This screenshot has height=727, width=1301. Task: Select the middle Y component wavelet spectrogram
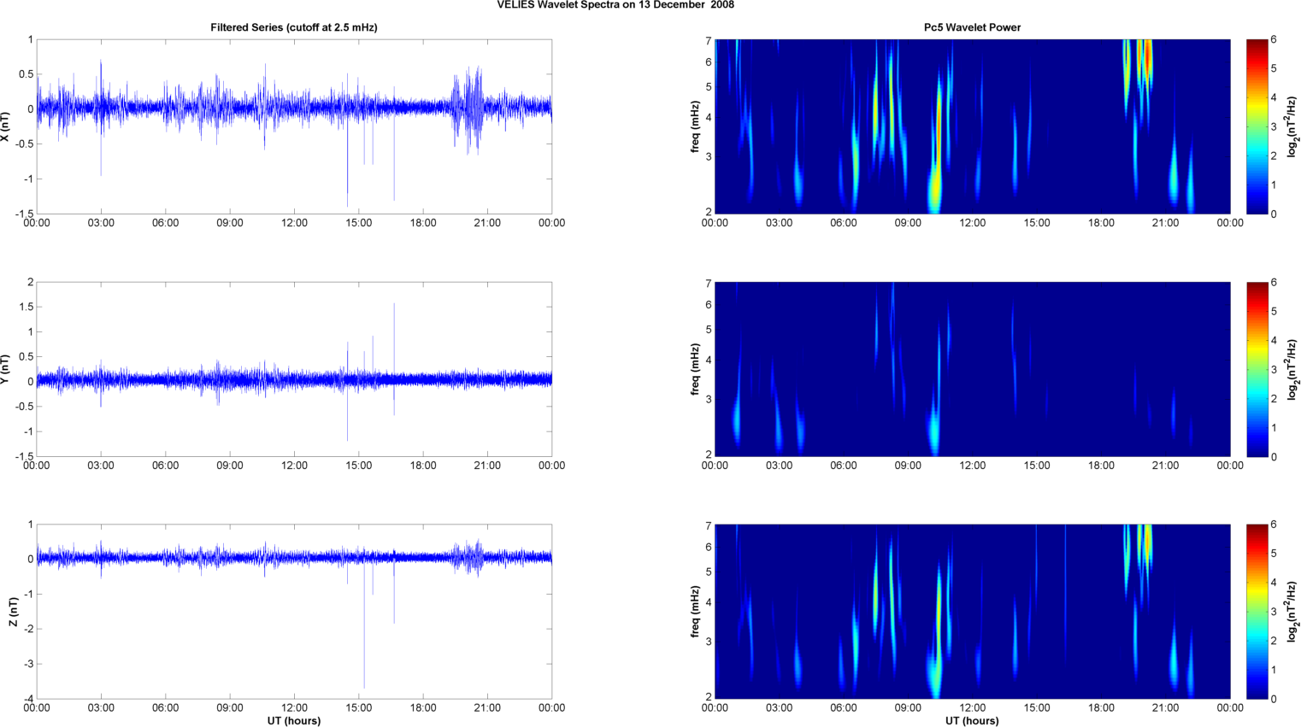point(972,369)
